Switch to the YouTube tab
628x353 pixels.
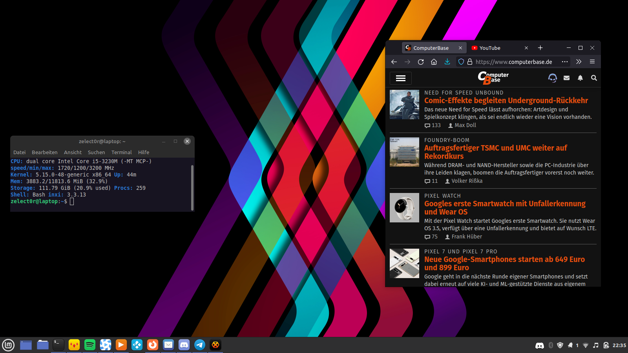tap(500, 48)
